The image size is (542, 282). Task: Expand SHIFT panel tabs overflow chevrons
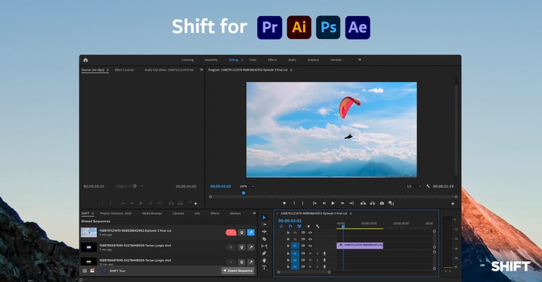click(254, 214)
